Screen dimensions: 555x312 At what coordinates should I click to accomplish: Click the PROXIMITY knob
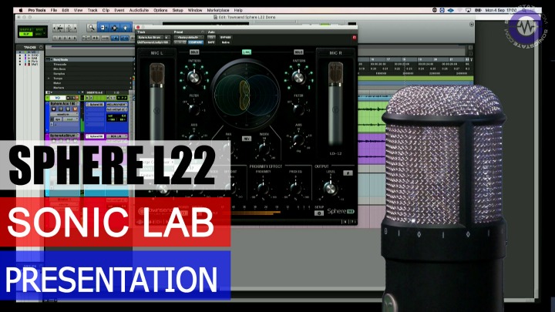tap(263, 187)
